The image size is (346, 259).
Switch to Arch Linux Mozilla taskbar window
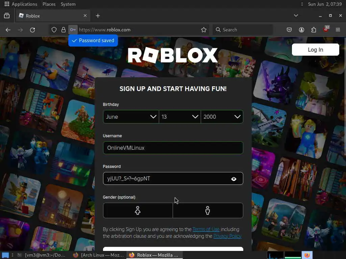98,255
